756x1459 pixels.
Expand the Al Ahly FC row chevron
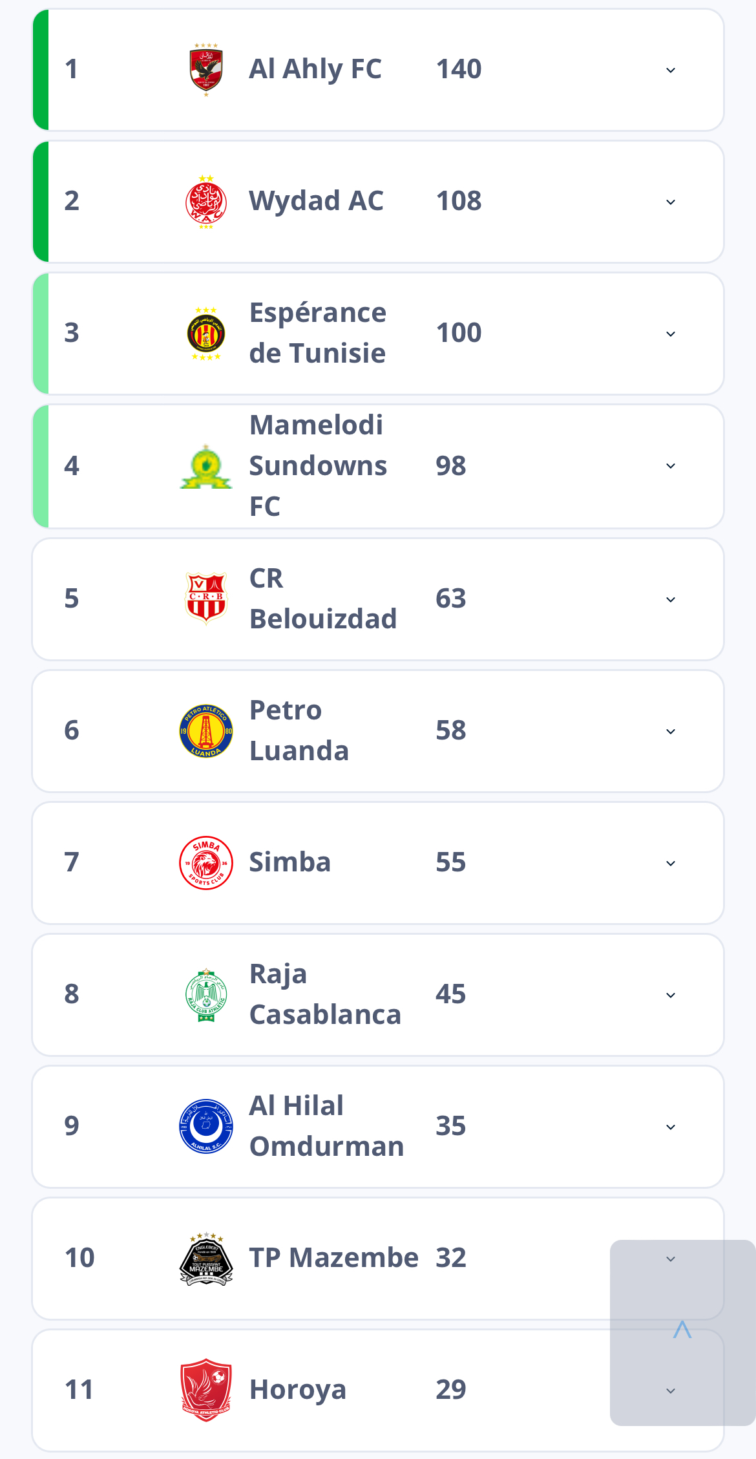click(x=671, y=70)
